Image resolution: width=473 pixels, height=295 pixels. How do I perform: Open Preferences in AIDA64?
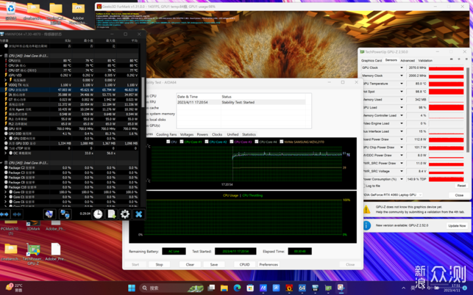[x=269, y=265]
